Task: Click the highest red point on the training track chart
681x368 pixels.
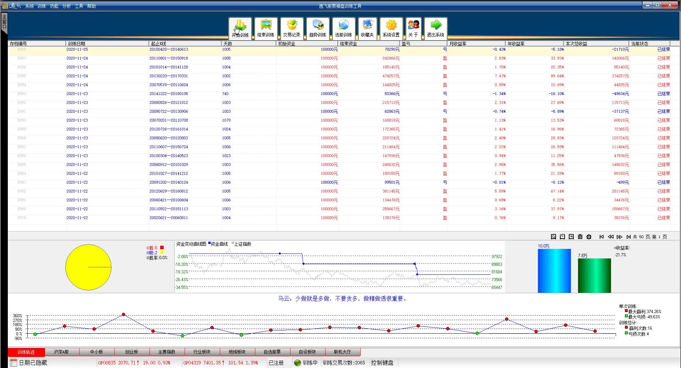Action: tap(123, 314)
